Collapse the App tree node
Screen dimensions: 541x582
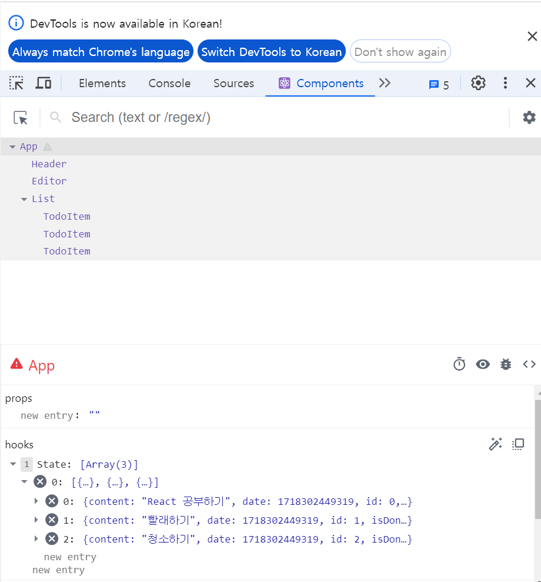coord(12,147)
